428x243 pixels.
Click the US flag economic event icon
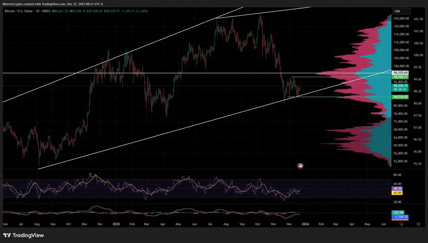tap(300, 165)
